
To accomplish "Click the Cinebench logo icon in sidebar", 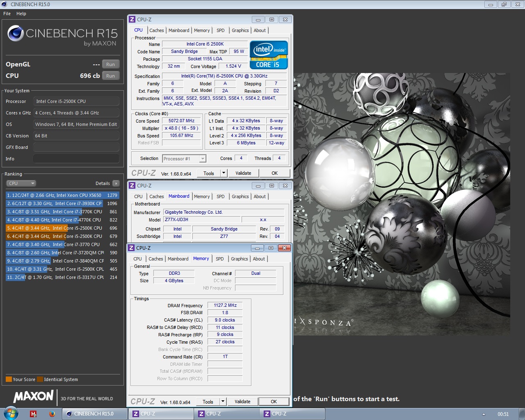I will click(x=16, y=33).
